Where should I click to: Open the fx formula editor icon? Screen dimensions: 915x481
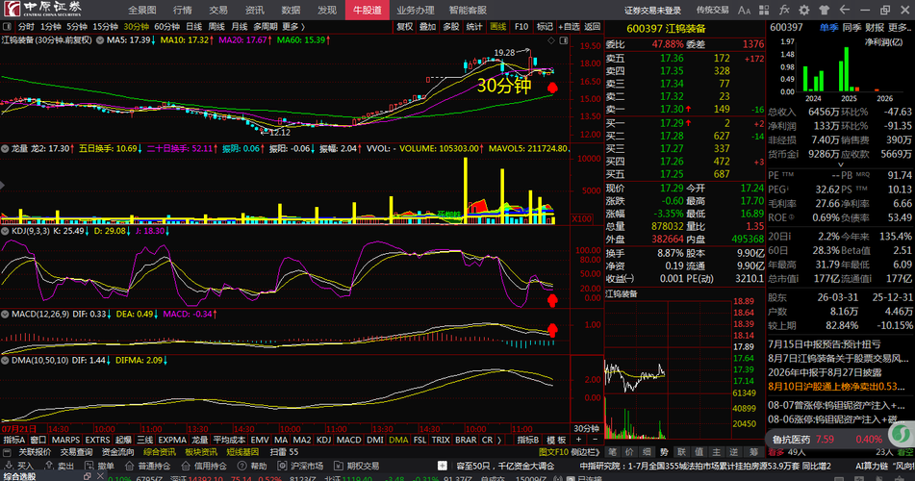click(784, 10)
